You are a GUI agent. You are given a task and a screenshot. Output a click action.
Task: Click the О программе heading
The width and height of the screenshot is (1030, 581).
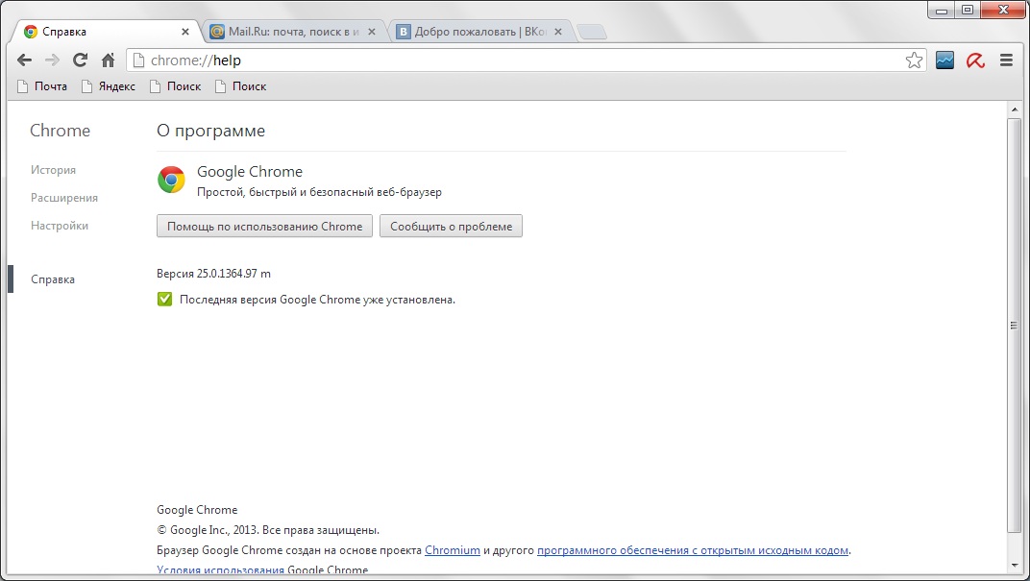[210, 131]
